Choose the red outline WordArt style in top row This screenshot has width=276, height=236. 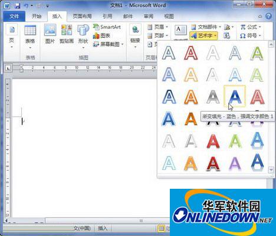click(x=190, y=53)
